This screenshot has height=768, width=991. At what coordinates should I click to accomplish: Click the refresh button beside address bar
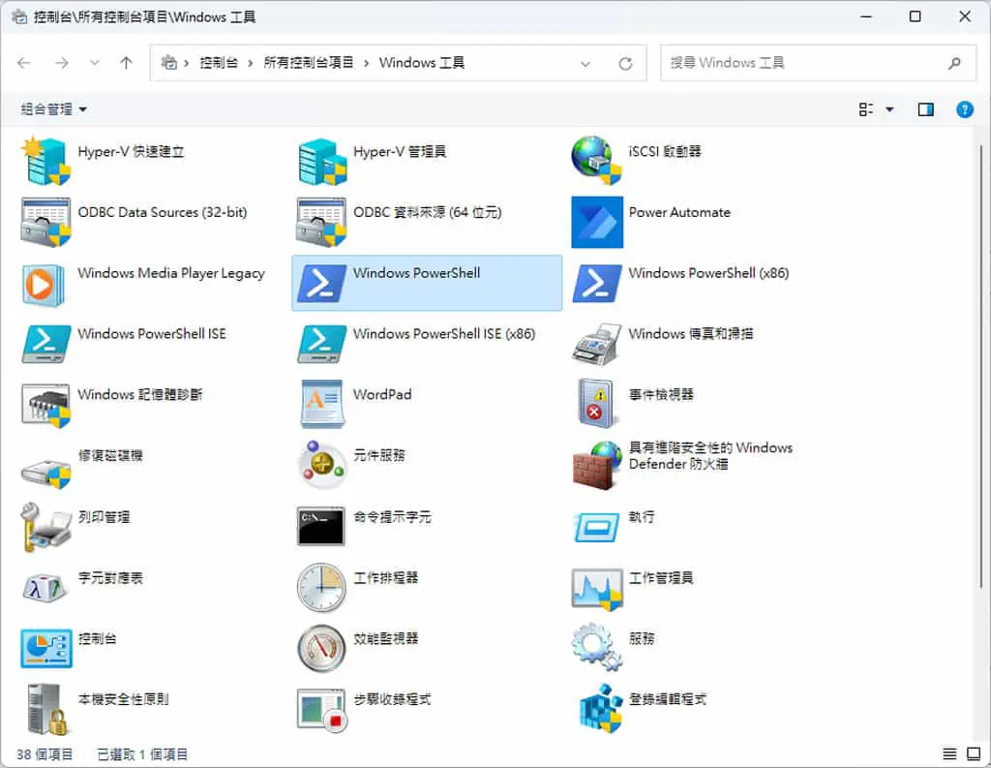pos(626,63)
